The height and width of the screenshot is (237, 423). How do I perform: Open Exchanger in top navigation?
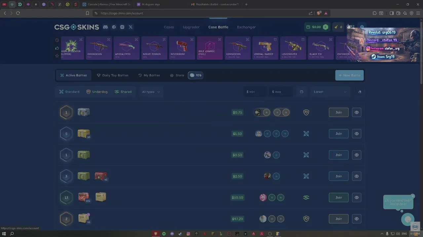click(246, 27)
